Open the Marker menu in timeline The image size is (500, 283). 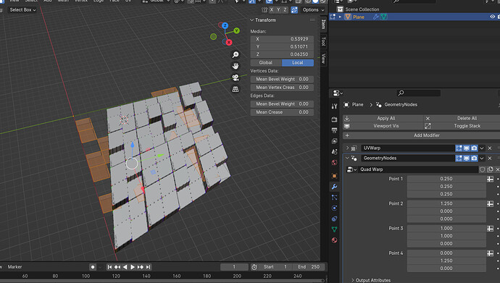(14, 267)
